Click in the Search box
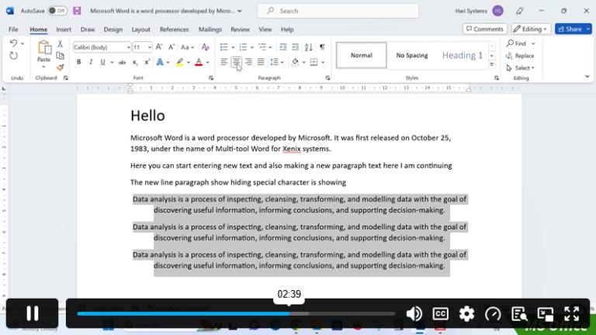The image size is (596, 335). click(338, 11)
